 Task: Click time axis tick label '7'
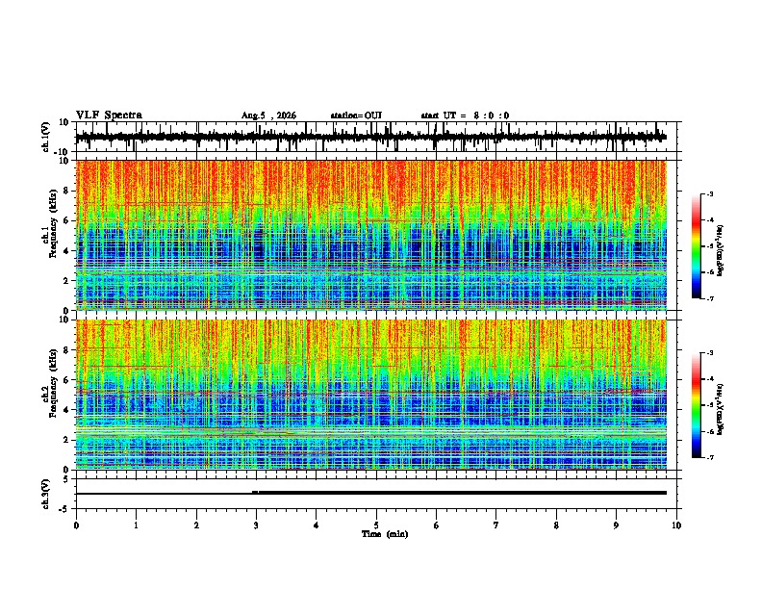click(496, 525)
